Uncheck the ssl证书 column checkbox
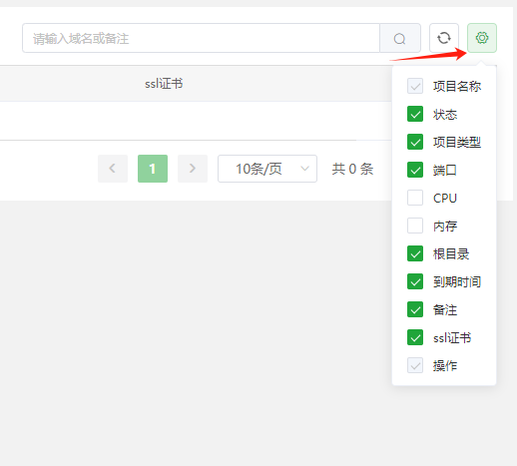The image size is (517, 466). click(x=415, y=337)
